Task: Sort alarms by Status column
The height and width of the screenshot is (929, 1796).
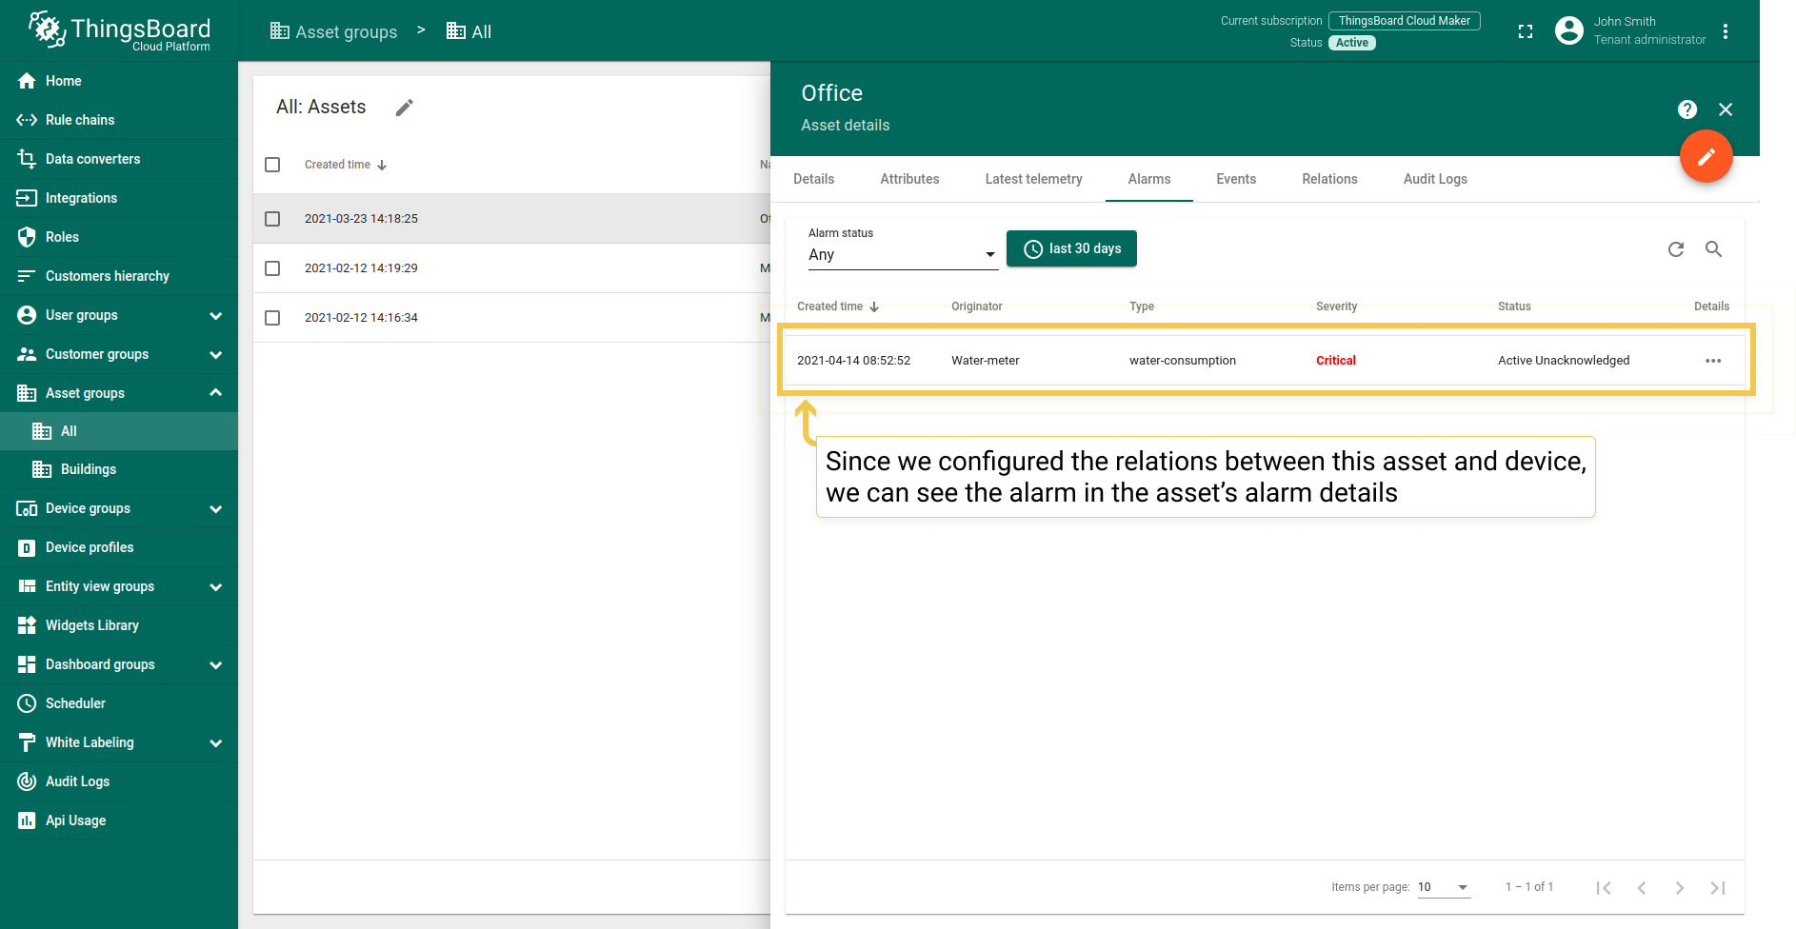Action: pyautogui.click(x=1514, y=306)
